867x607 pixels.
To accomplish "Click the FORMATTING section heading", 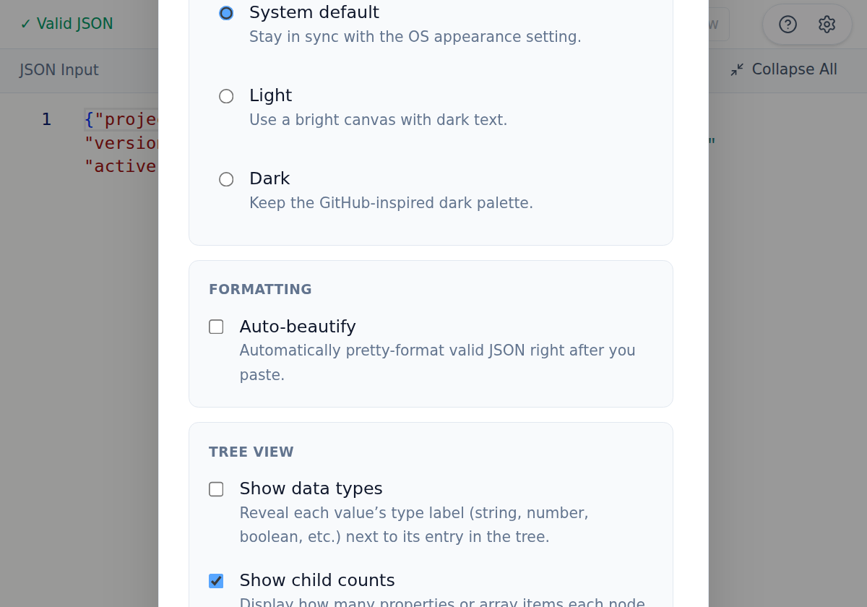I will pos(260,289).
